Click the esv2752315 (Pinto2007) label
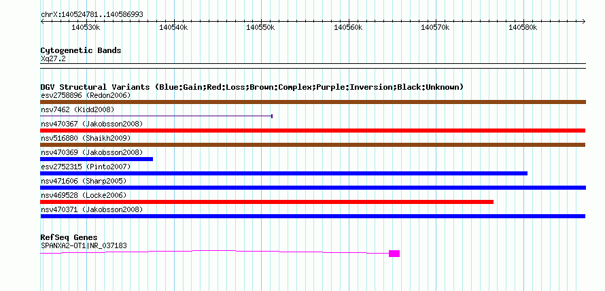 coord(86,167)
